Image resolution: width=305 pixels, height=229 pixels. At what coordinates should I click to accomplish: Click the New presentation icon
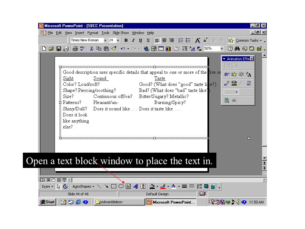[x=44, y=48]
